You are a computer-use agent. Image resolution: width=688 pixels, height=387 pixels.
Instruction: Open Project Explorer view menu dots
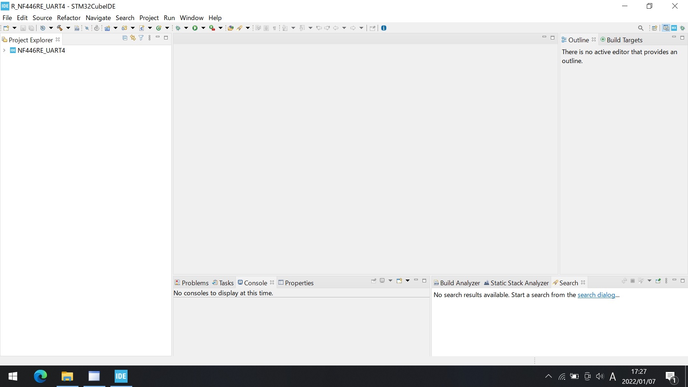149,38
